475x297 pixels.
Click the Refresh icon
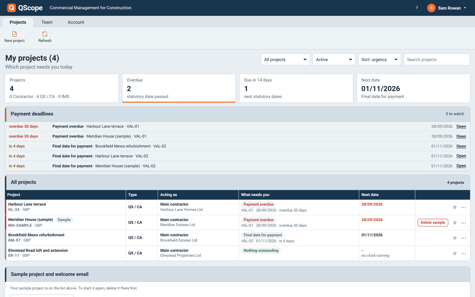point(45,34)
